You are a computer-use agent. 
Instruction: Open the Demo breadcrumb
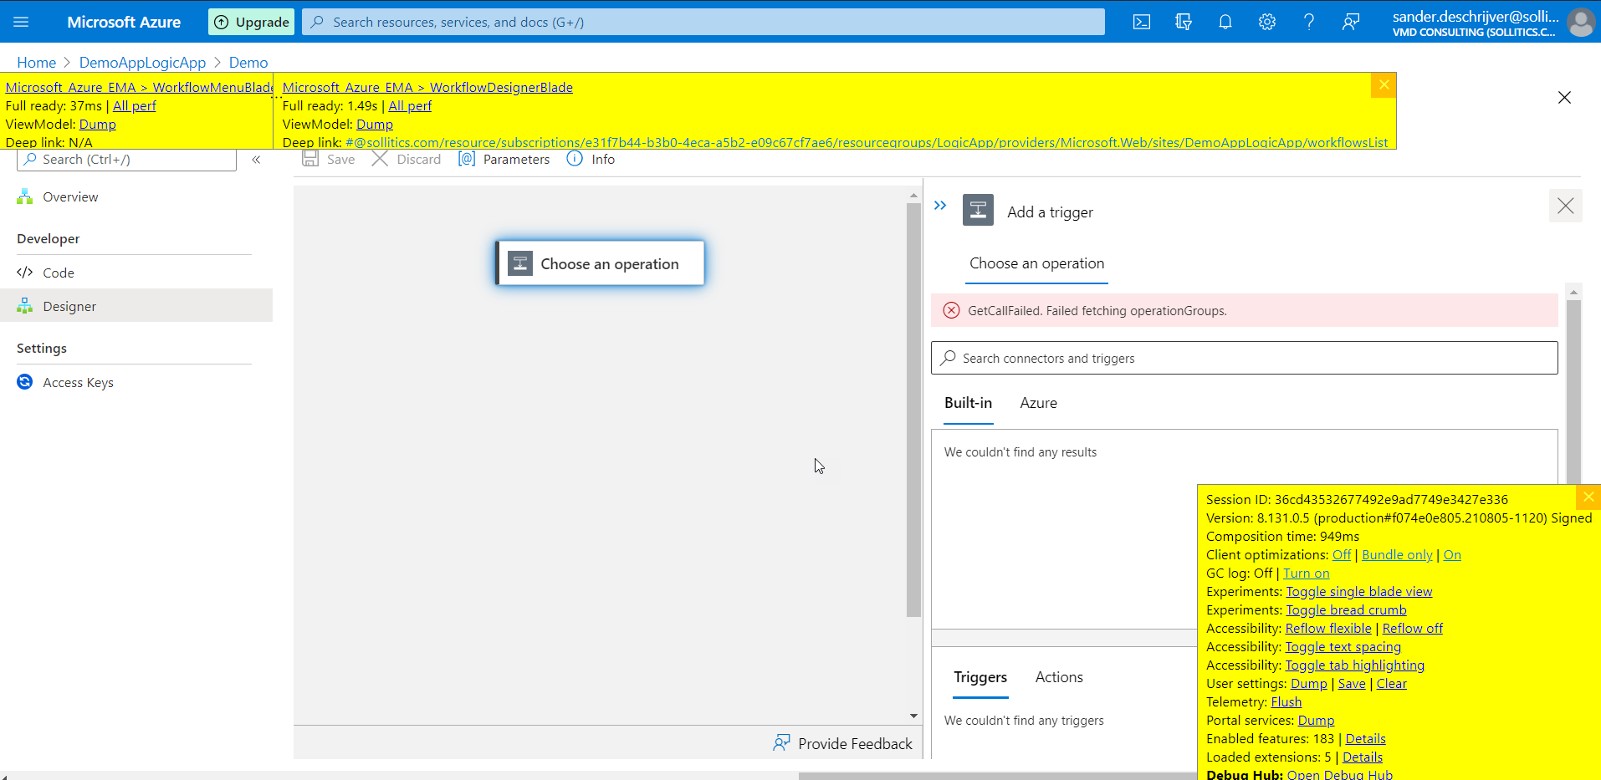[248, 63]
